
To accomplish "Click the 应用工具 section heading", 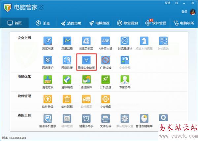I will (24, 115).
